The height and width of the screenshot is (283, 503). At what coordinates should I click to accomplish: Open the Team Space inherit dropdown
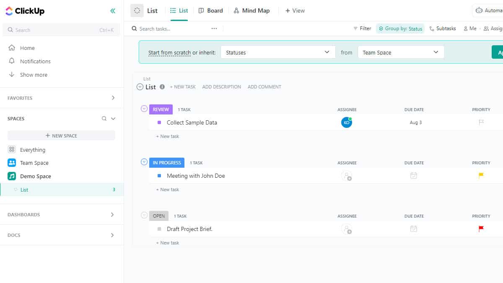(400, 52)
